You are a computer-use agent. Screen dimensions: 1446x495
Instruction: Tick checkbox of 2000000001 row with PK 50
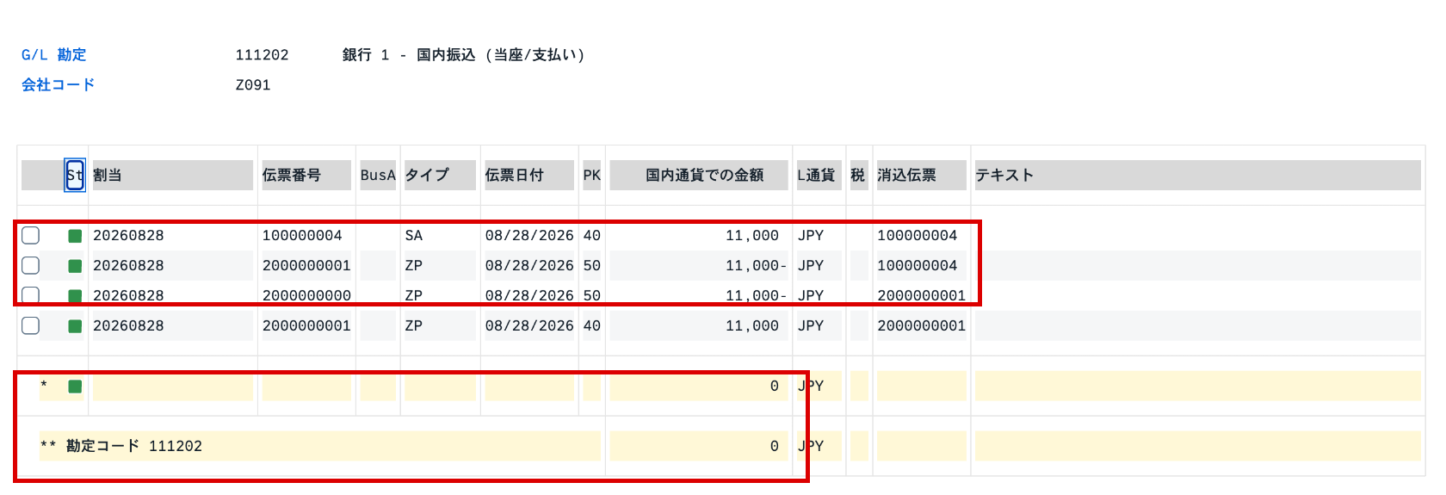[31, 265]
